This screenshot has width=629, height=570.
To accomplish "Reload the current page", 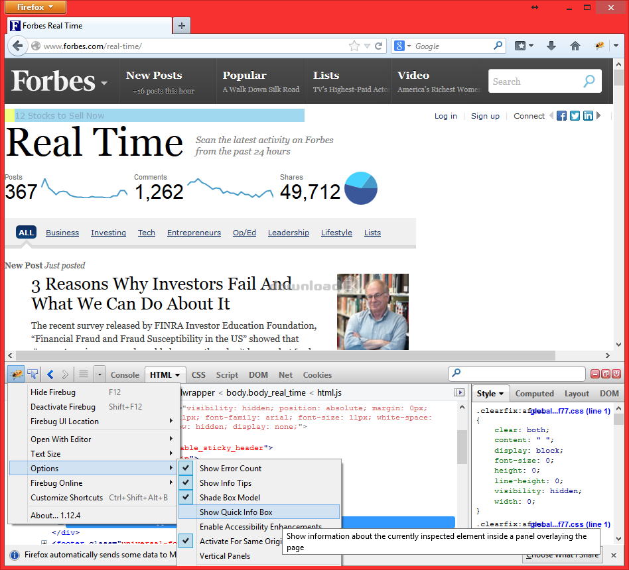I will pos(378,46).
